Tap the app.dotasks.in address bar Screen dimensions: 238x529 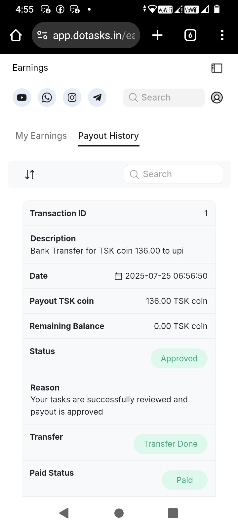click(94, 35)
